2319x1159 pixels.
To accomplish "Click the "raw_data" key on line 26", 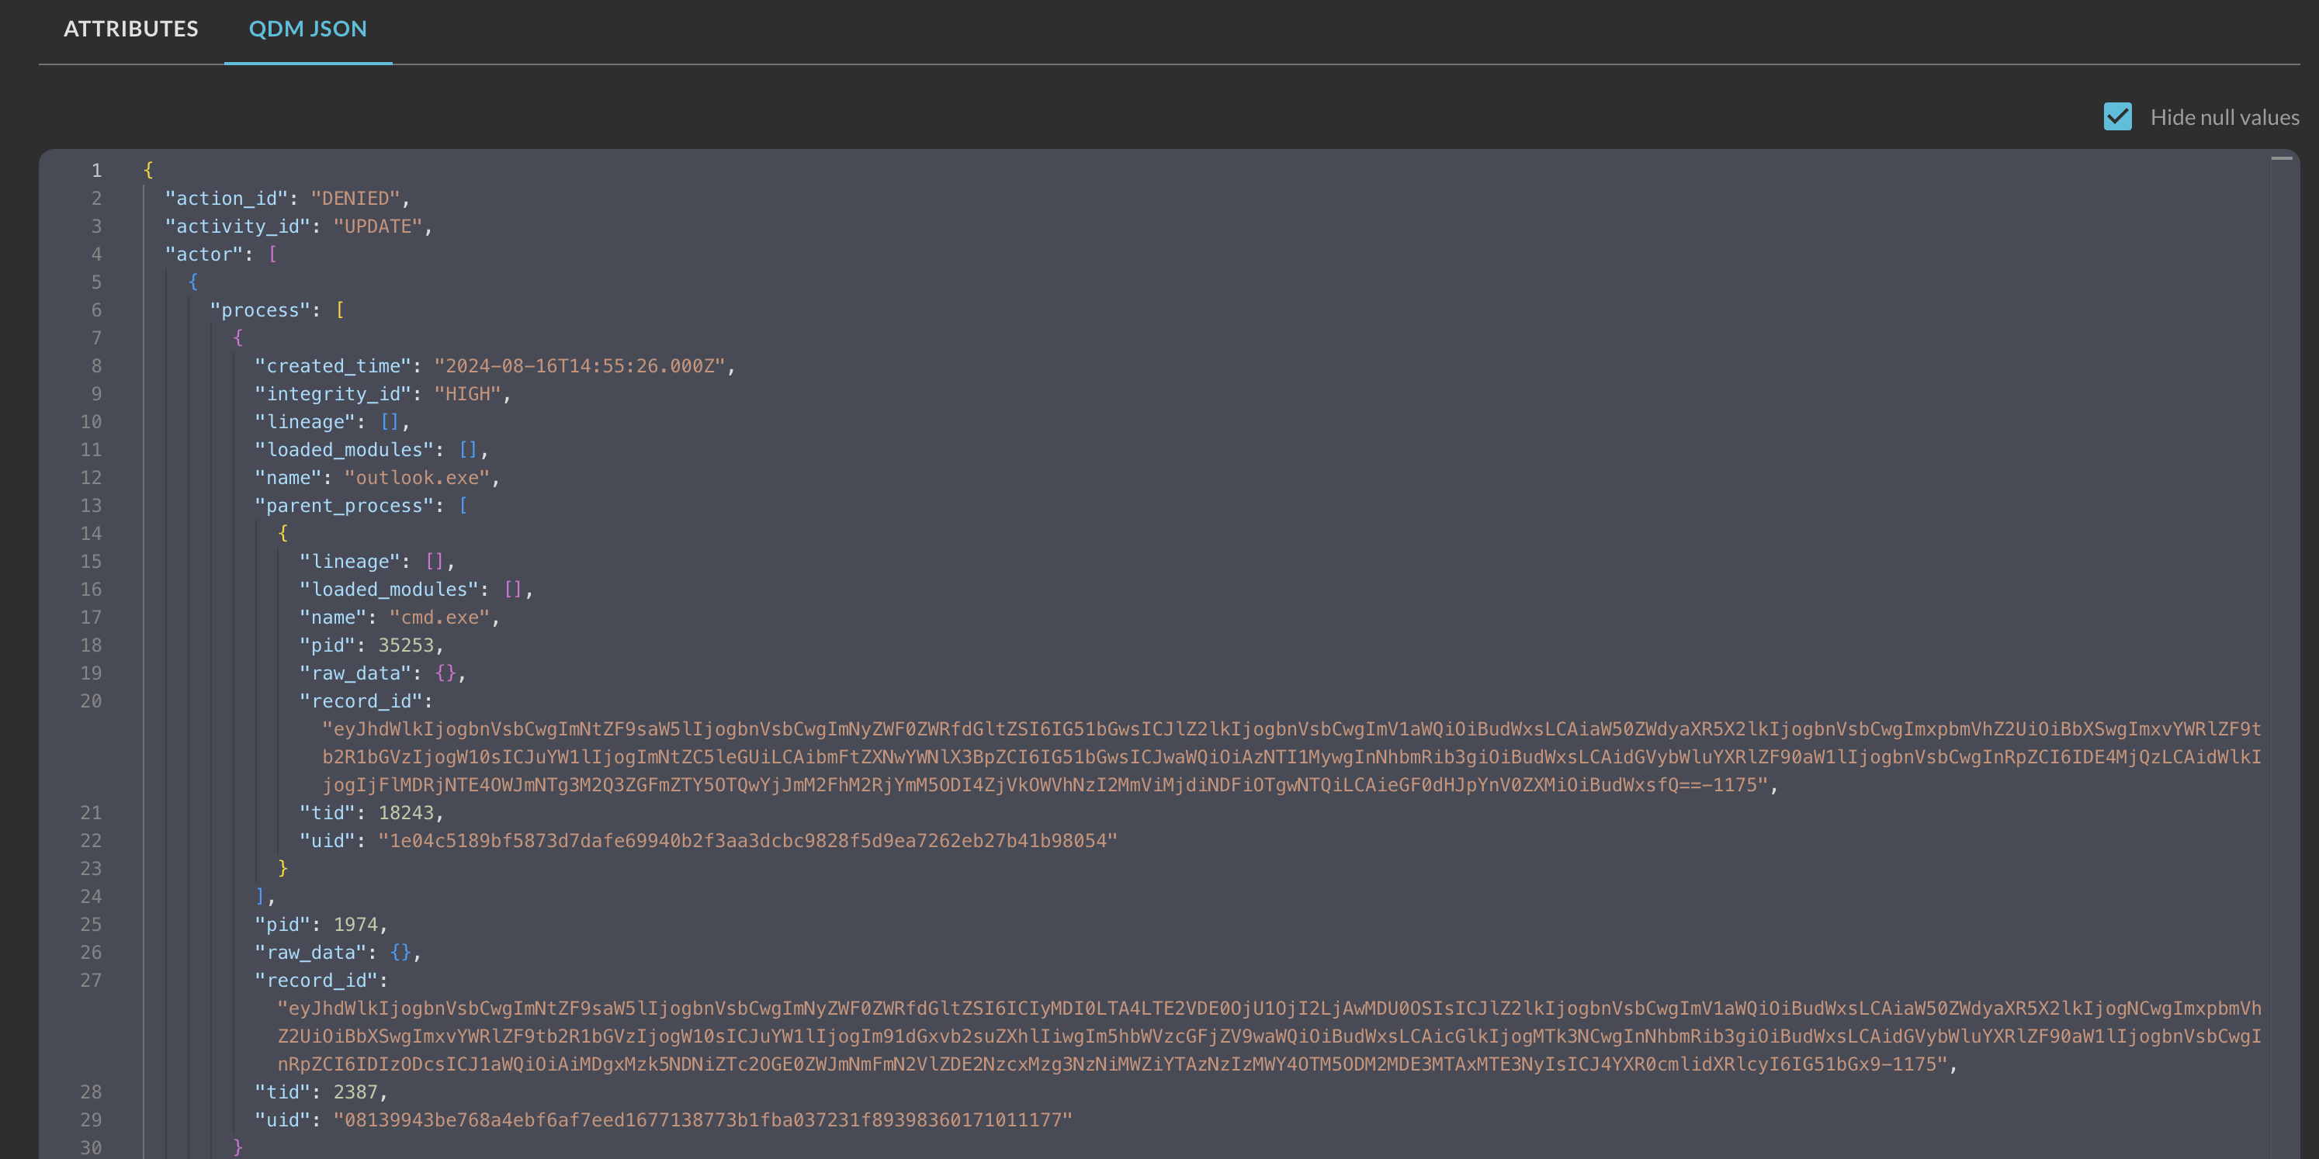I will [x=310, y=952].
